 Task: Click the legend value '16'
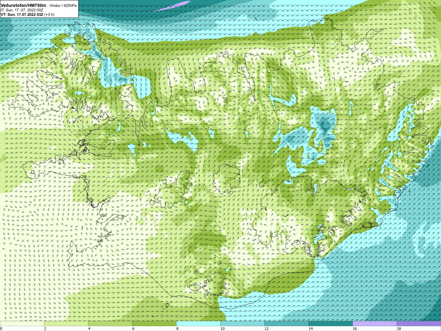(355, 329)
